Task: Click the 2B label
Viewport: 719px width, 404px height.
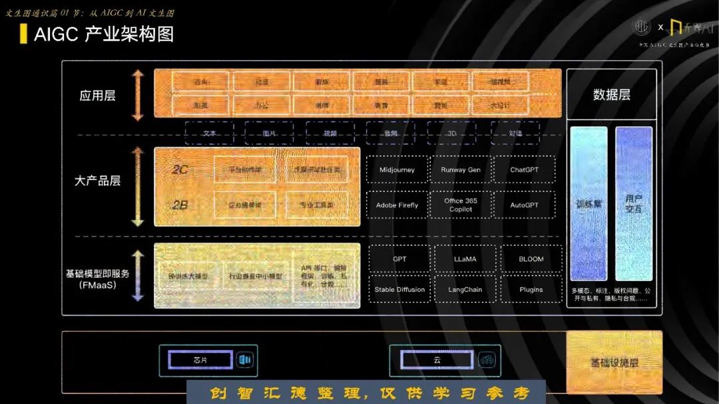Action: 180,205
